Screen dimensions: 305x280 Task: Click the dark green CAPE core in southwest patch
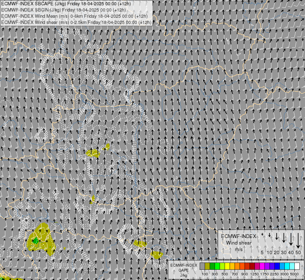click(x=36, y=241)
